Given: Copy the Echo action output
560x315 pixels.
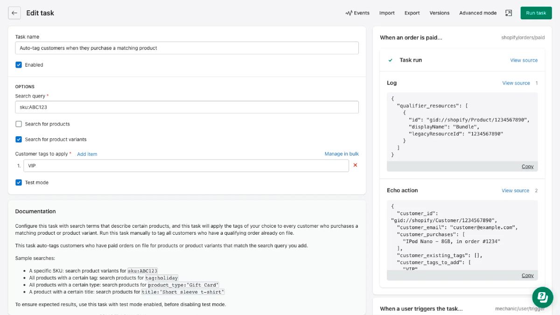Looking at the screenshot, I should click(527, 275).
